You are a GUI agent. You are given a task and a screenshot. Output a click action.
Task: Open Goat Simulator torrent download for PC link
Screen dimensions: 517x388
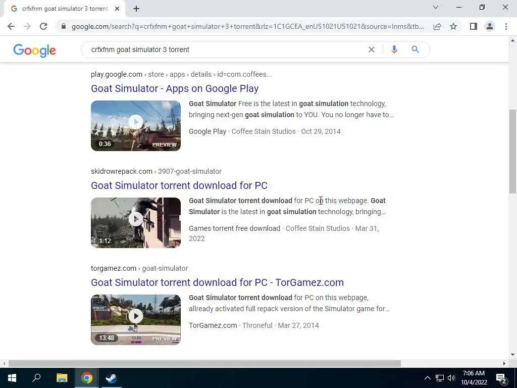tap(179, 185)
